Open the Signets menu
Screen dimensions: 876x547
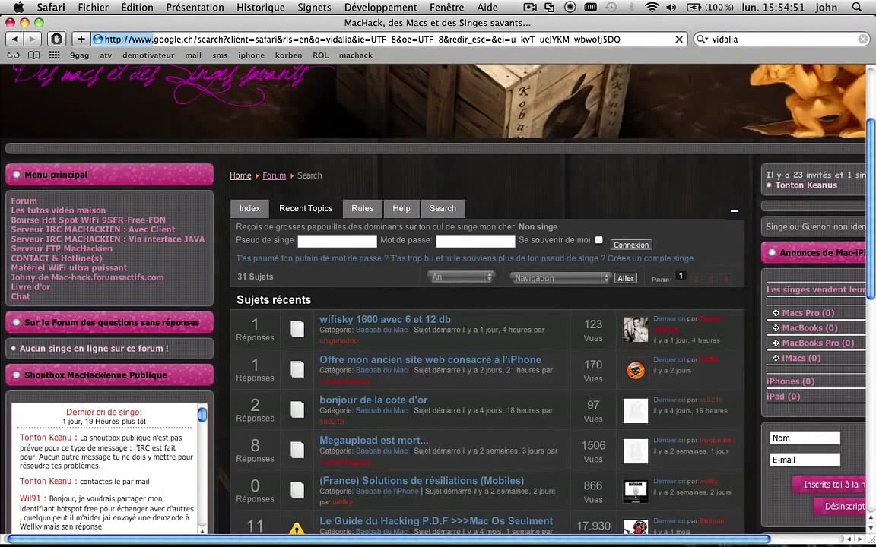(314, 8)
